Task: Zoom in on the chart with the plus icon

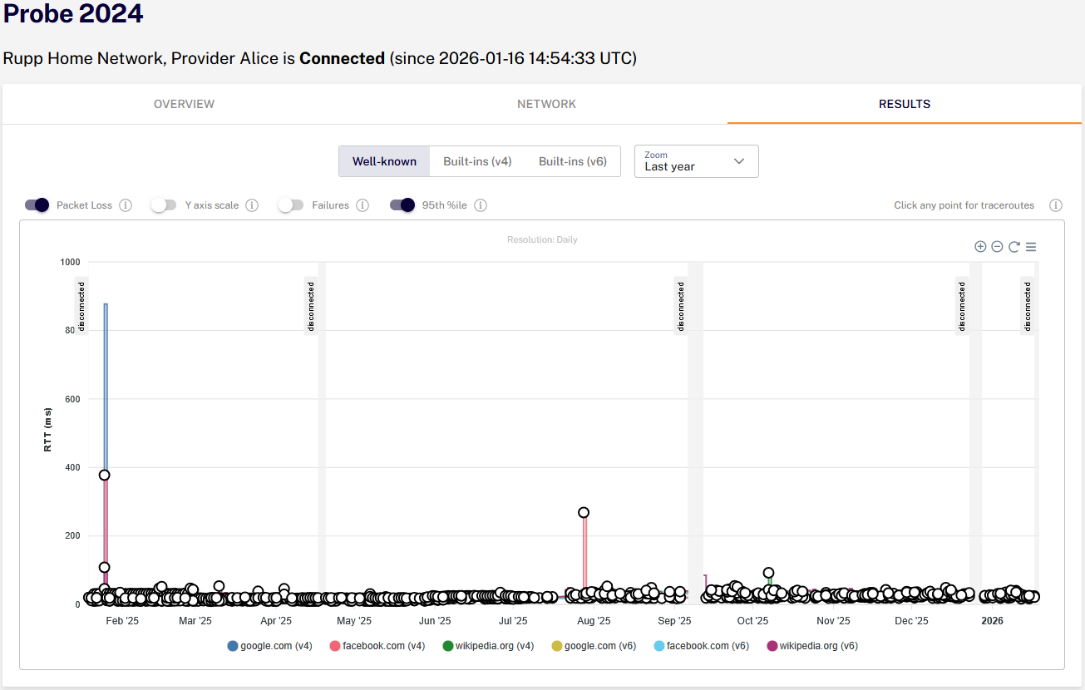Action: 980,247
